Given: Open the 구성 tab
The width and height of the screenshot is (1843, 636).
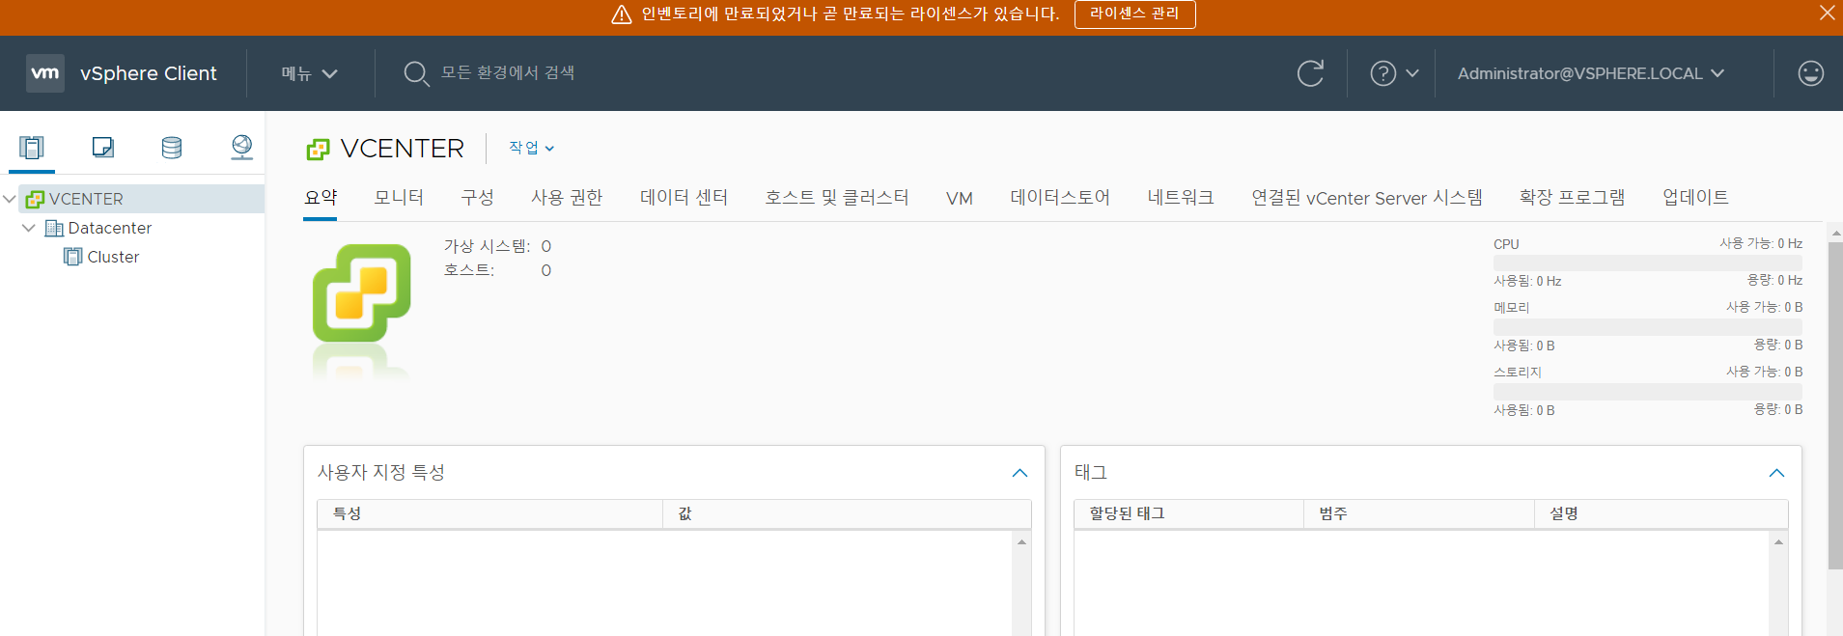Looking at the screenshot, I should pyautogui.click(x=477, y=198).
